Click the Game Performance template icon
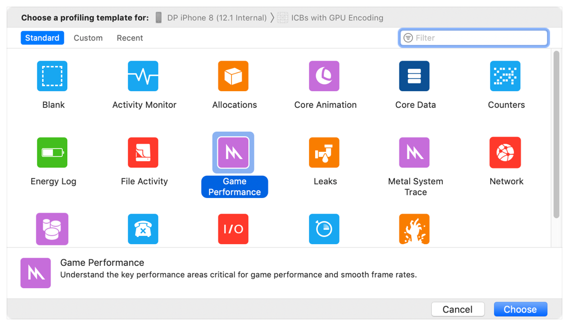 click(233, 152)
